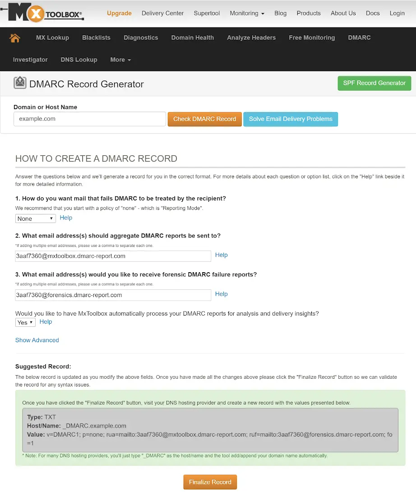Open the MX Lookup tab
This screenshot has width=416, height=502.
(x=52, y=37)
